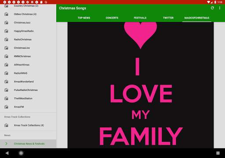Screen dimensions: 225x158
Task: Click radio icon beside PulseRadioChristmas
Action: 6,90
